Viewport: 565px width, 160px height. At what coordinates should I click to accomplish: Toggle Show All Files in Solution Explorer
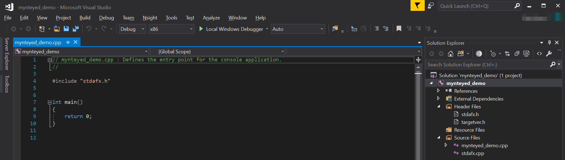[526, 54]
